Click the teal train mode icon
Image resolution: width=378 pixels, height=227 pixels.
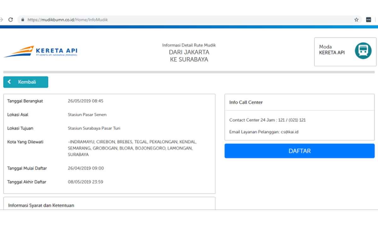tap(363, 50)
